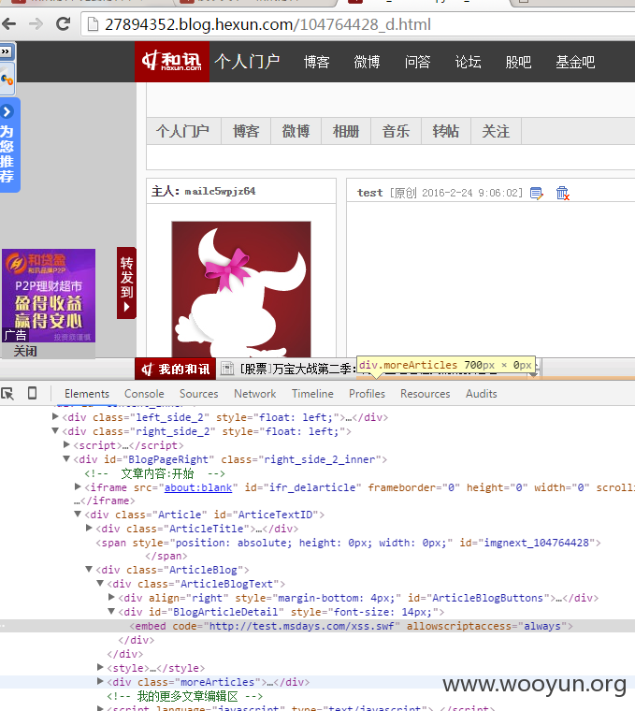Toggle the DevTools device mode icon

pos(32,393)
